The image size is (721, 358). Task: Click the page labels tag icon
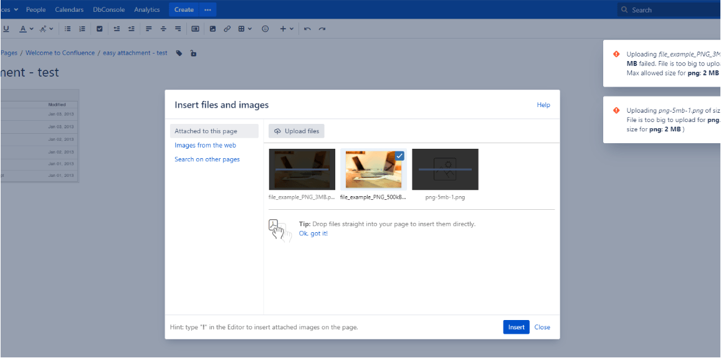pyautogui.click(x=179, y=54)
